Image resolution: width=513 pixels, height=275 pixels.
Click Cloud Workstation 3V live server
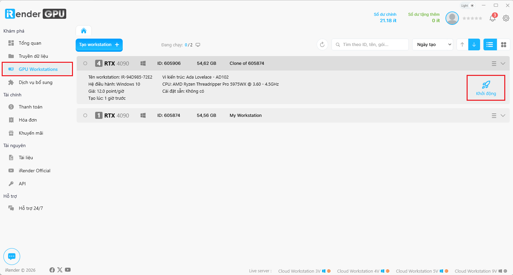(304, 271)
